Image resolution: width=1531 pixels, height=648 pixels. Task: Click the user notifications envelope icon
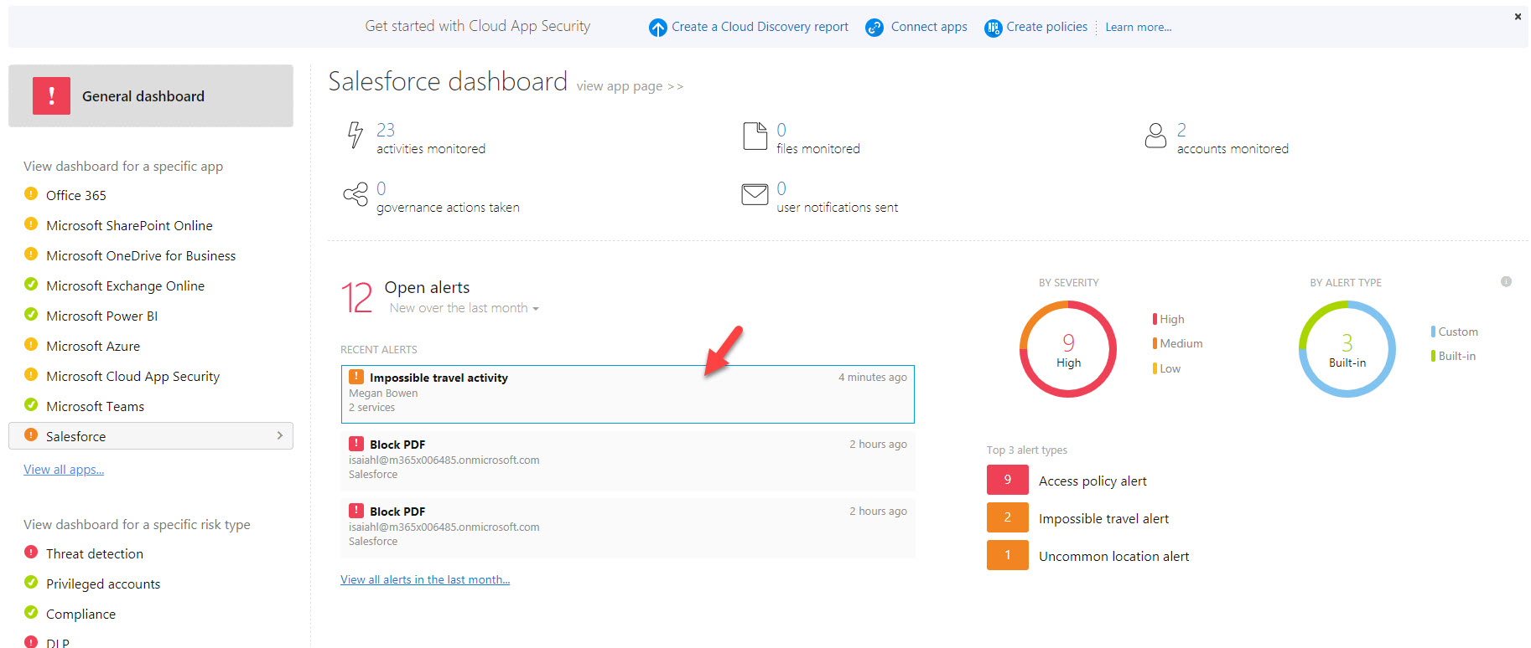[x=755, y=194]
